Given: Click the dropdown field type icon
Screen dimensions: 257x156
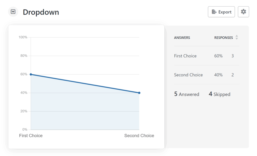Looking at the screenshot, I should point(13,12).
